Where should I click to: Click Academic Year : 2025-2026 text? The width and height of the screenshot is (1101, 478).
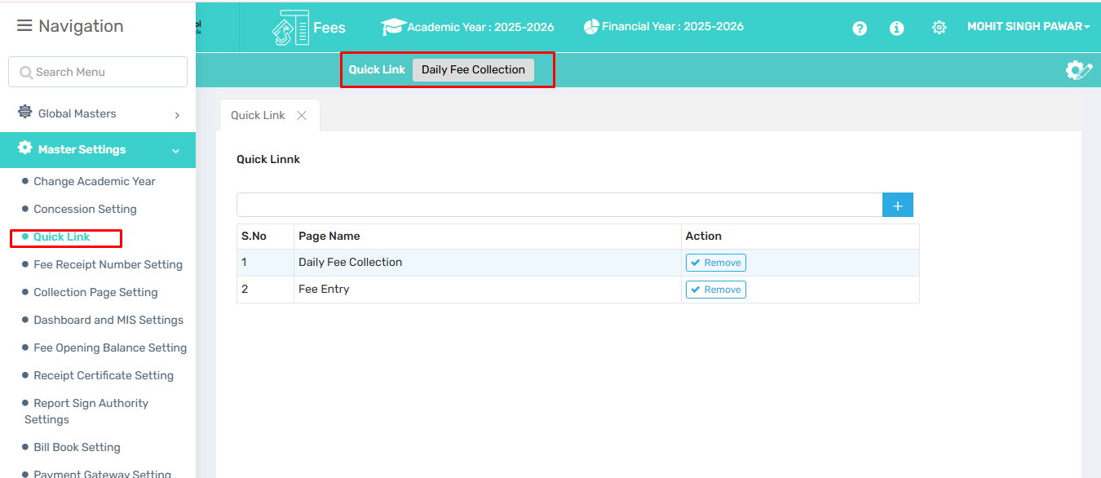480,27
